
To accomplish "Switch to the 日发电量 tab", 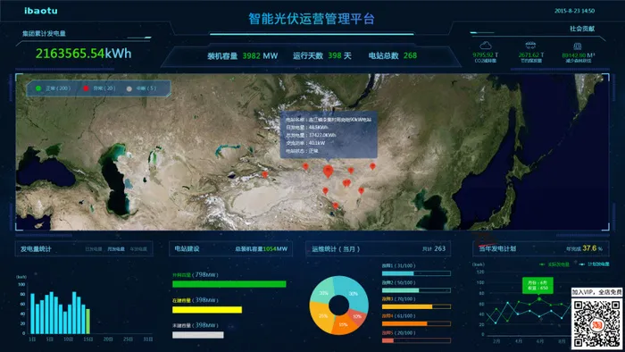I will click(x=93, y=249).
